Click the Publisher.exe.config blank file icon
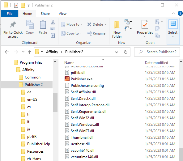The width and height of the screenshot is (183, 161). [x=67, y=85]
